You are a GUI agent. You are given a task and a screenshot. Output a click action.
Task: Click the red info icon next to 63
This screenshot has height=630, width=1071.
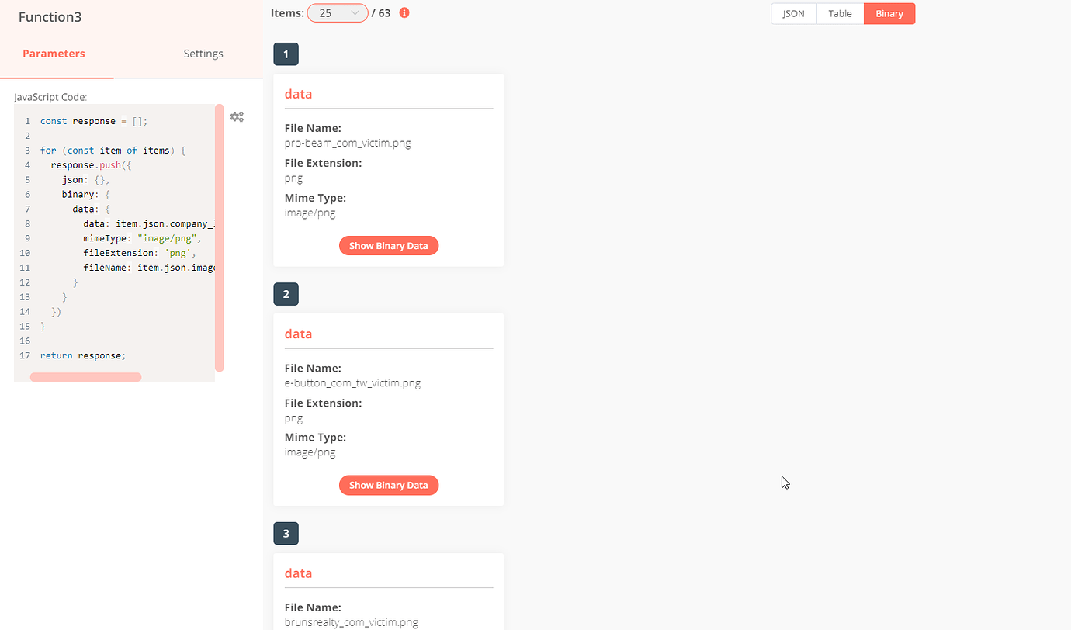[404, 13]
